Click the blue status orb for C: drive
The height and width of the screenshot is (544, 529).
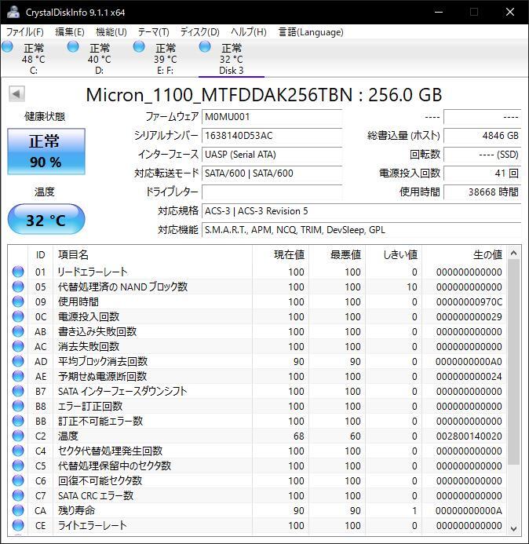tap(7, 46)
